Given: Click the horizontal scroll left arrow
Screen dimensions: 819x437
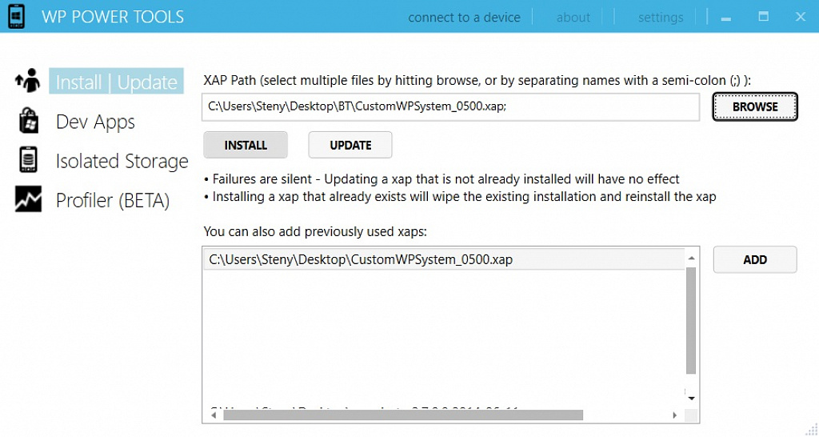Looking at the screenshot, I should (x=214, y=415).
